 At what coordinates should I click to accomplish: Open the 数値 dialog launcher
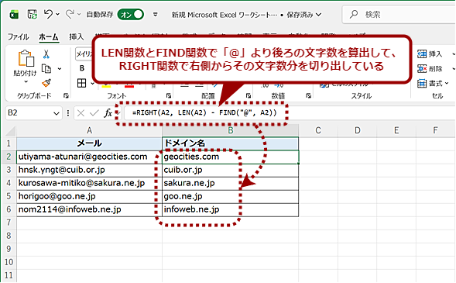pos(309,95)
